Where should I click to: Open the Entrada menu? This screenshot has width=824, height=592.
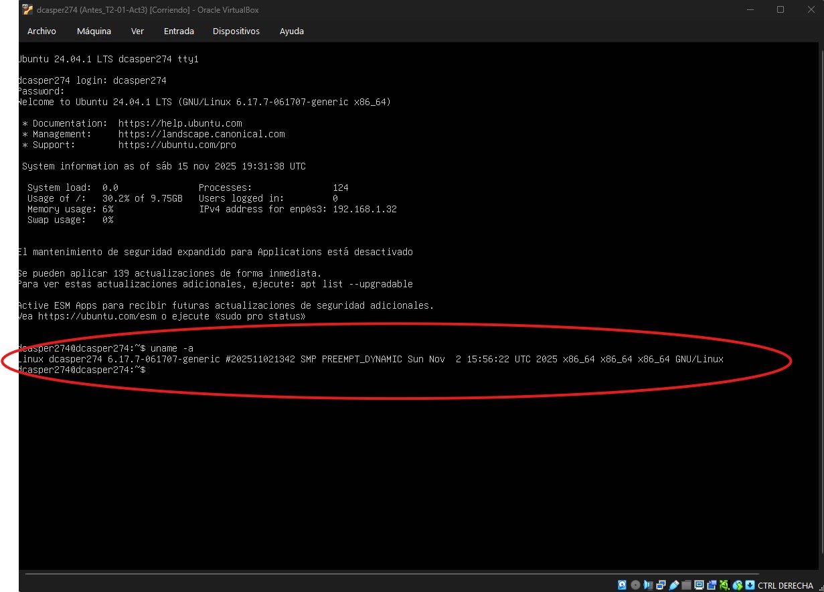coord(179,31)
